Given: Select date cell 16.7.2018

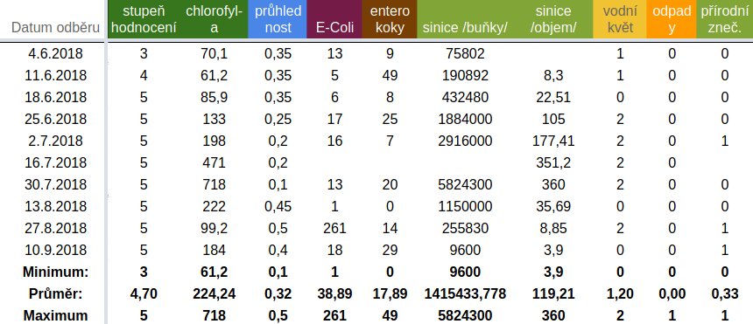Looking at the screenshot, I should click(x=56, y=163).
